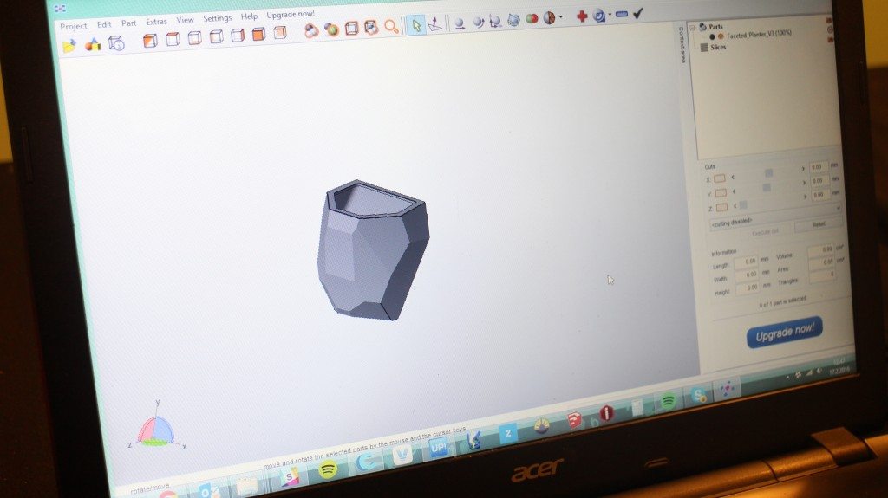
Task: Click the black checkmark icon
Action: click(x=637, y=13)
